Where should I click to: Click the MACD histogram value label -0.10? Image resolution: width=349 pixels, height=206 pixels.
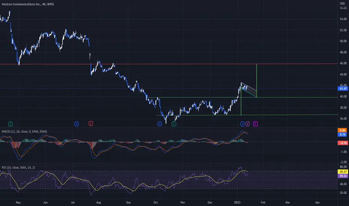click(343, 143)
